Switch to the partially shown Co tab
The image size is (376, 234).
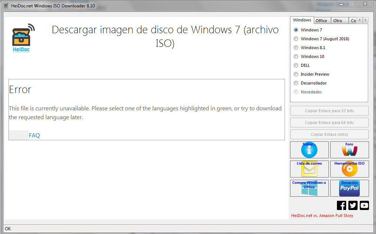(x=353, y=21)
